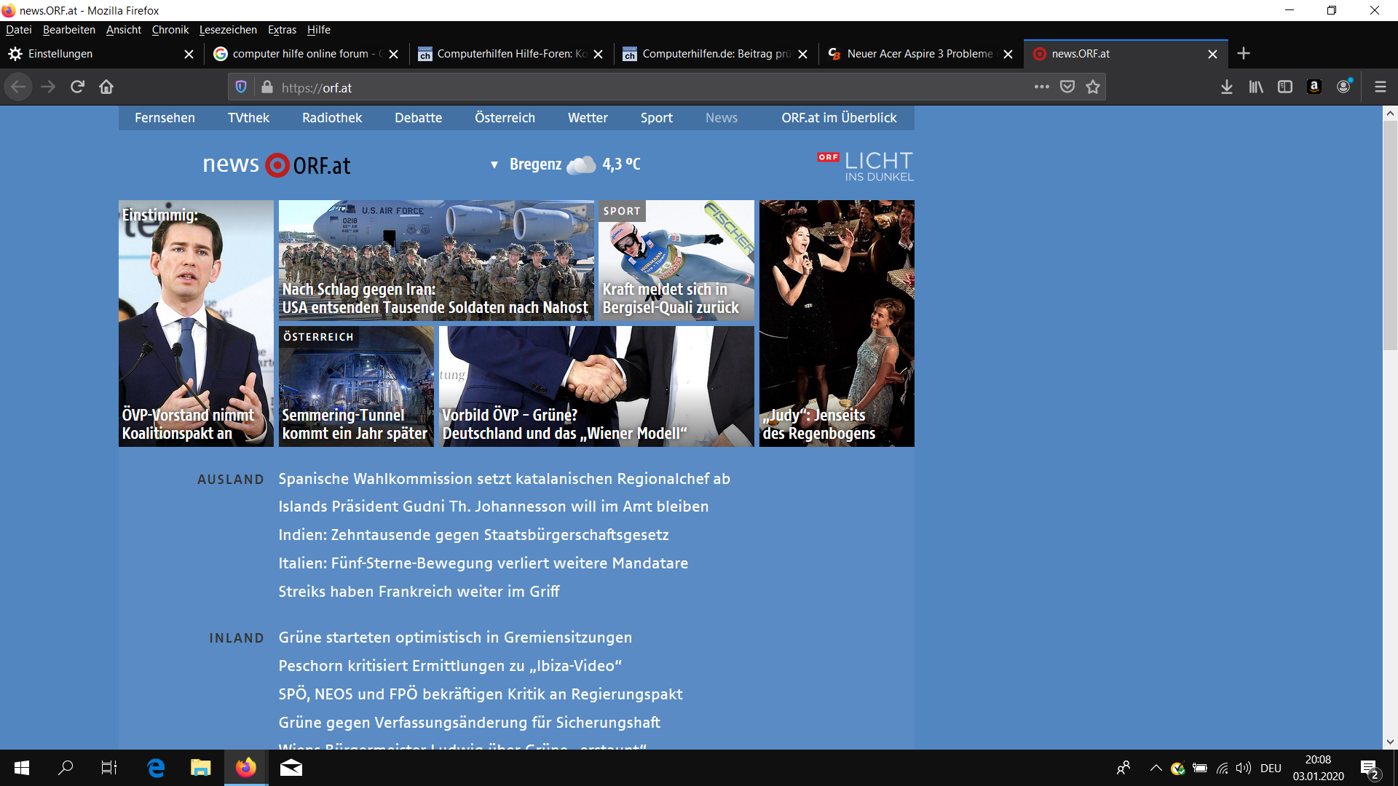Read article about Spanische Wahlkommission

click(504, 479)
